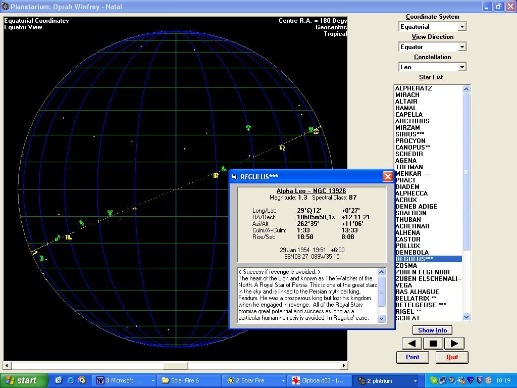The image size is (517, 388).
Task: Expand the Constellation dropdown showing Leo
Action: [461, 67]
